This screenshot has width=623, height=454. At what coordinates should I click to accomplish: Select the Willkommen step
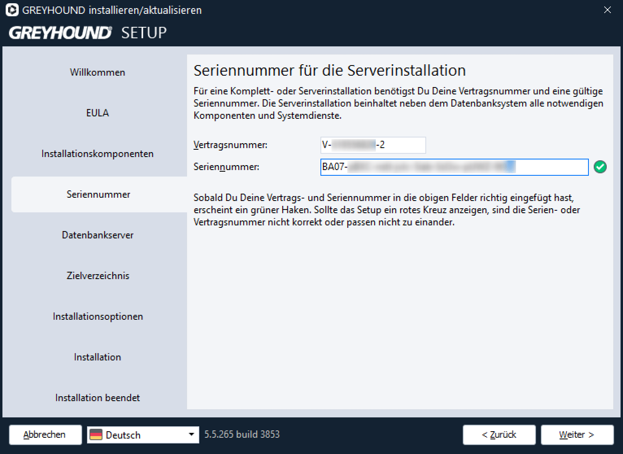(x=98, y=72)
